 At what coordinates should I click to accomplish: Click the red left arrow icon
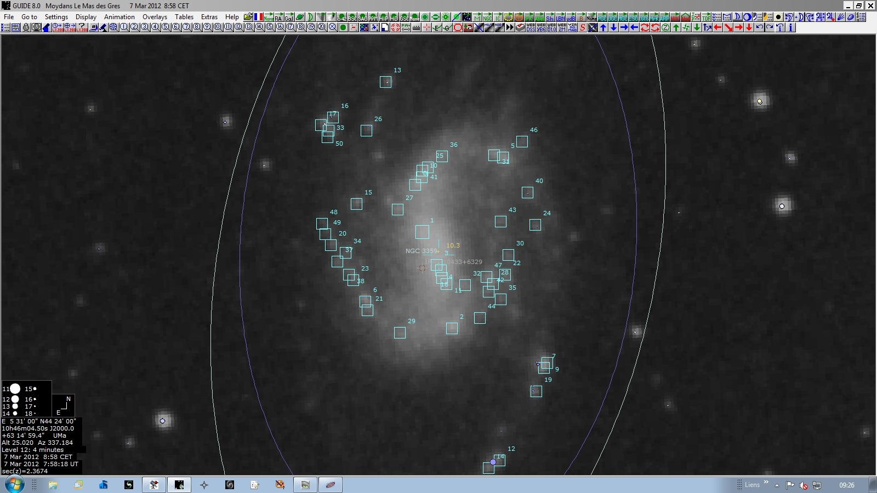pyautogui.click(x=717, y=27)
